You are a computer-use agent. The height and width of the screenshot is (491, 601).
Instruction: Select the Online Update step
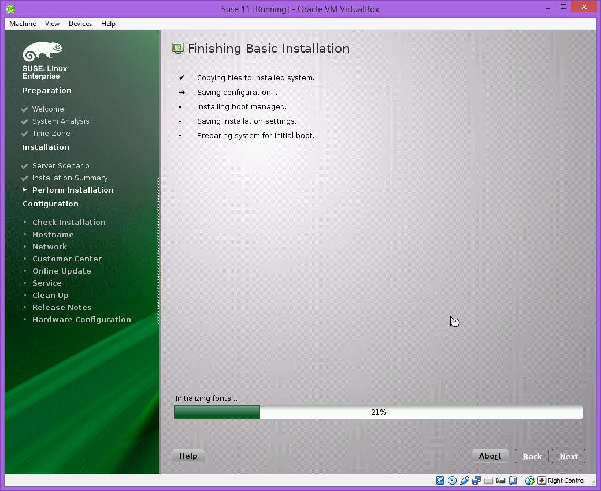62,271
